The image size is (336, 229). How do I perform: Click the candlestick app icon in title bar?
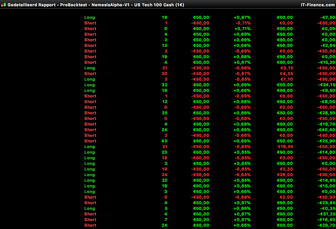pos(3,5)
